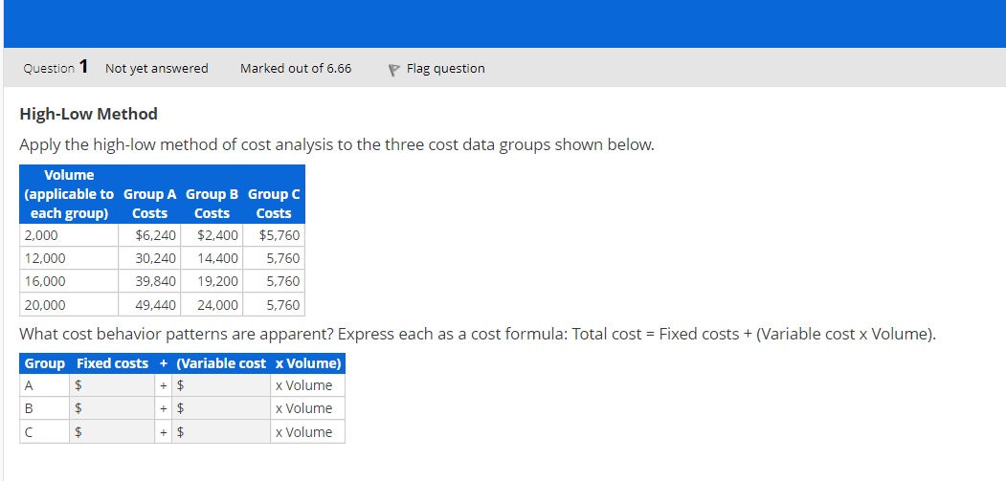This screenshot has width=1006, height=481.
Task: Click the Group header in answer table
Action: (44, 363)
